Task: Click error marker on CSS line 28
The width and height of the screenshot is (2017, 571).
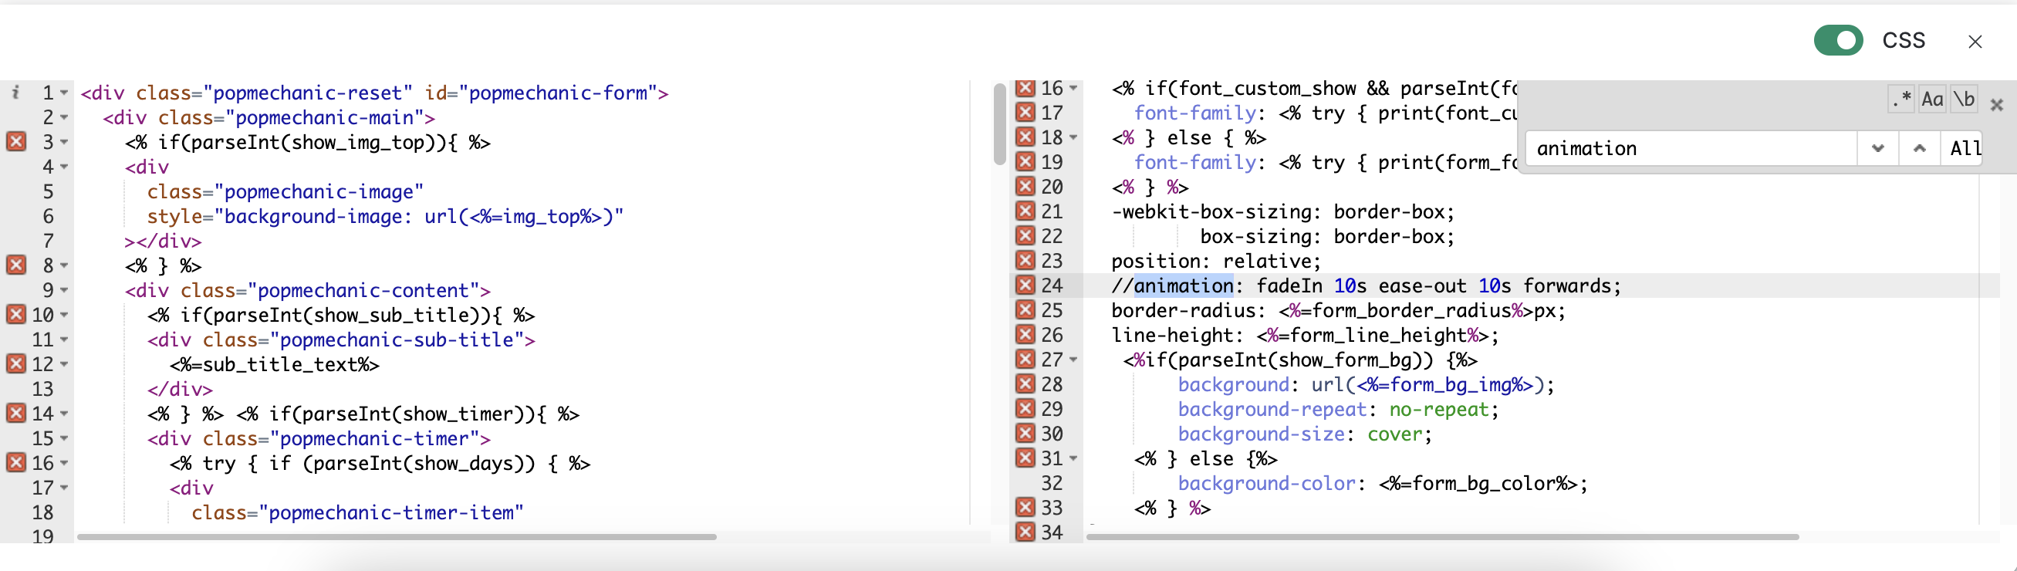Action: (x=1025, y=383)
